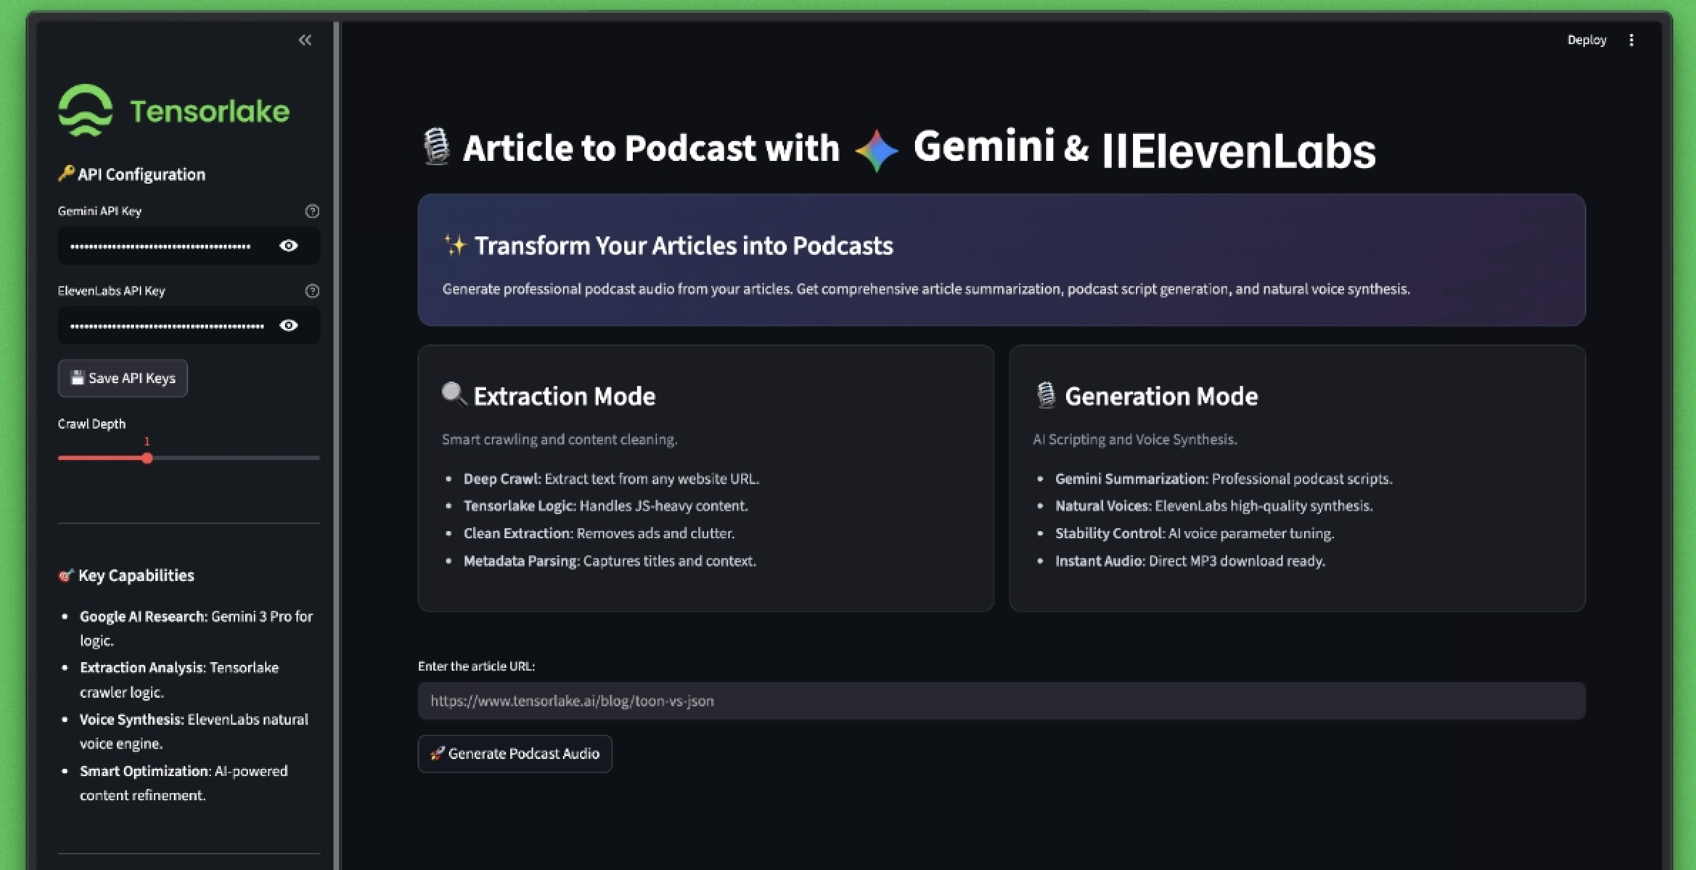Click the magnifying glass Extraction Mode icon
Screen dimensions: 1696x870
tap(452, 394)
